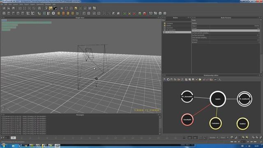263x148 pixels.
Task: Select highlighted HY_Emitter01 row in Nodes list
Action: coord(177,32)
